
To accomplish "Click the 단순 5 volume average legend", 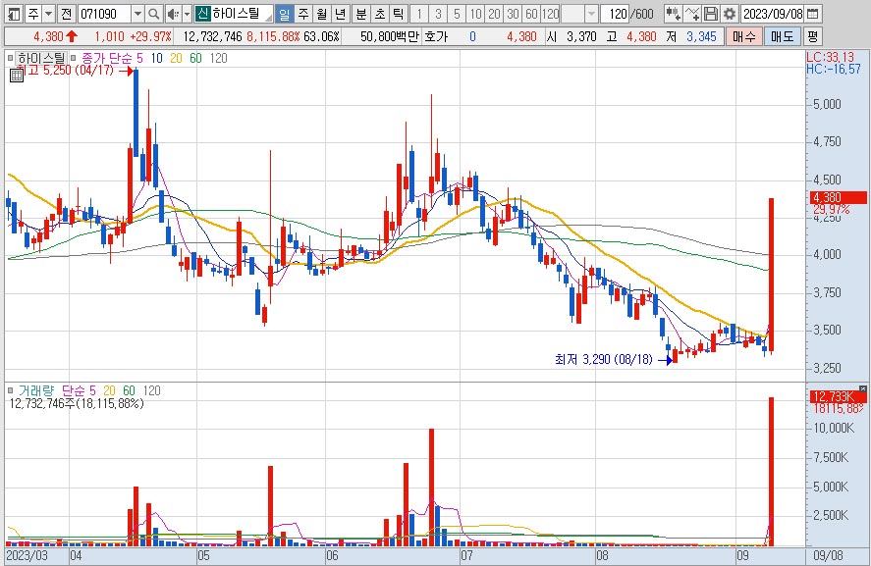I will pos(79,390).
